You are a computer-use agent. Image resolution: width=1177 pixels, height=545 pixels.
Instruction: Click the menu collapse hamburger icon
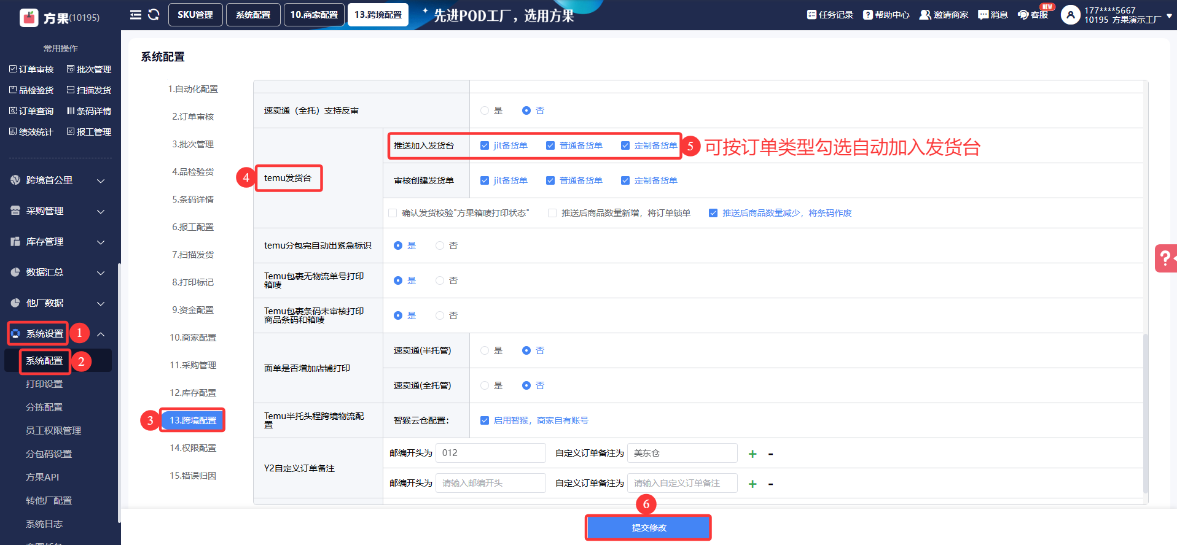pos(136,15)
